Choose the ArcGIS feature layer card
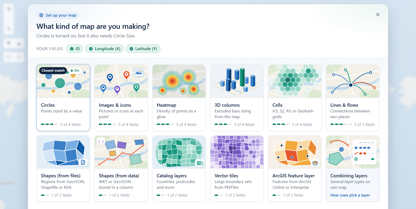This screenshot has width=416, height=209. tap(295, 168)
